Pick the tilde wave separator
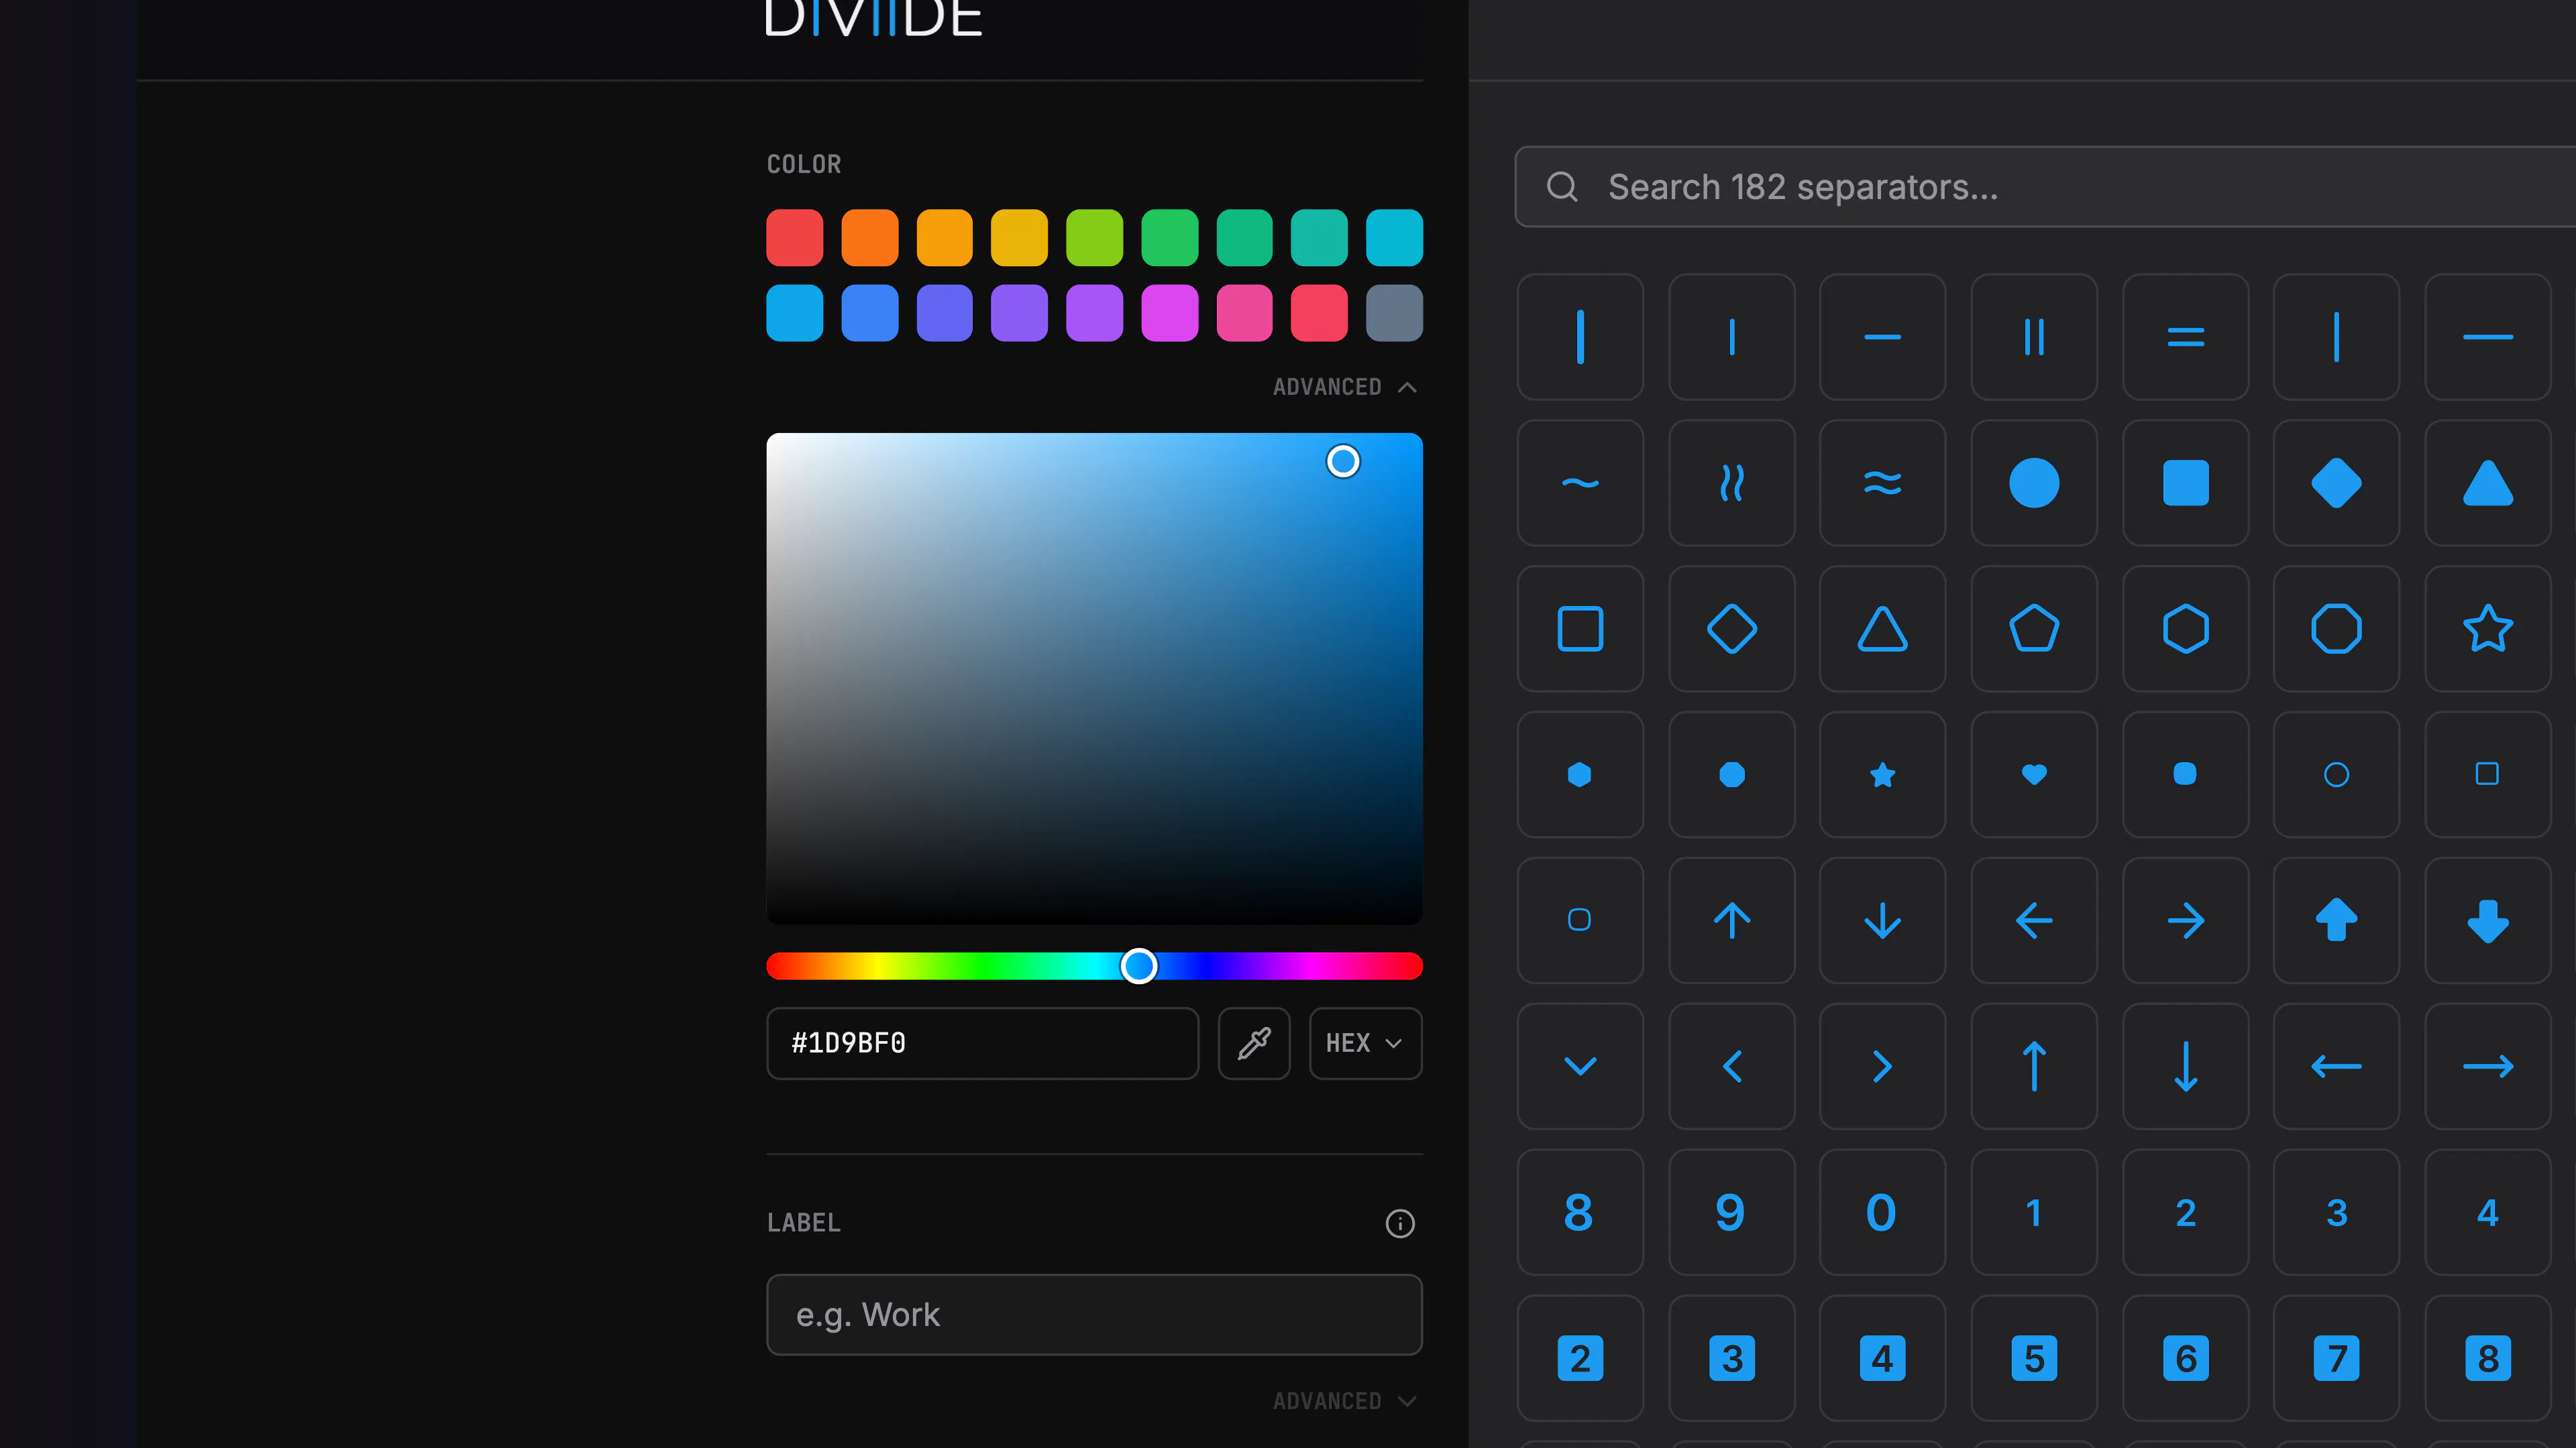 [1580, 483]
